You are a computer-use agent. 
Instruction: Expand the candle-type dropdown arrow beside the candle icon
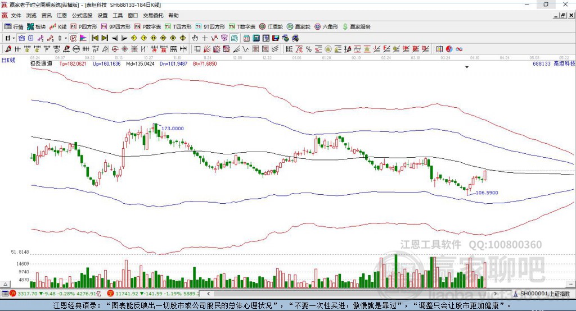66,38
